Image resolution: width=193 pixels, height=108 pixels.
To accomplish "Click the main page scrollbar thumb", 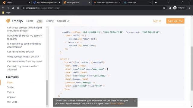I will pos(192,69).
